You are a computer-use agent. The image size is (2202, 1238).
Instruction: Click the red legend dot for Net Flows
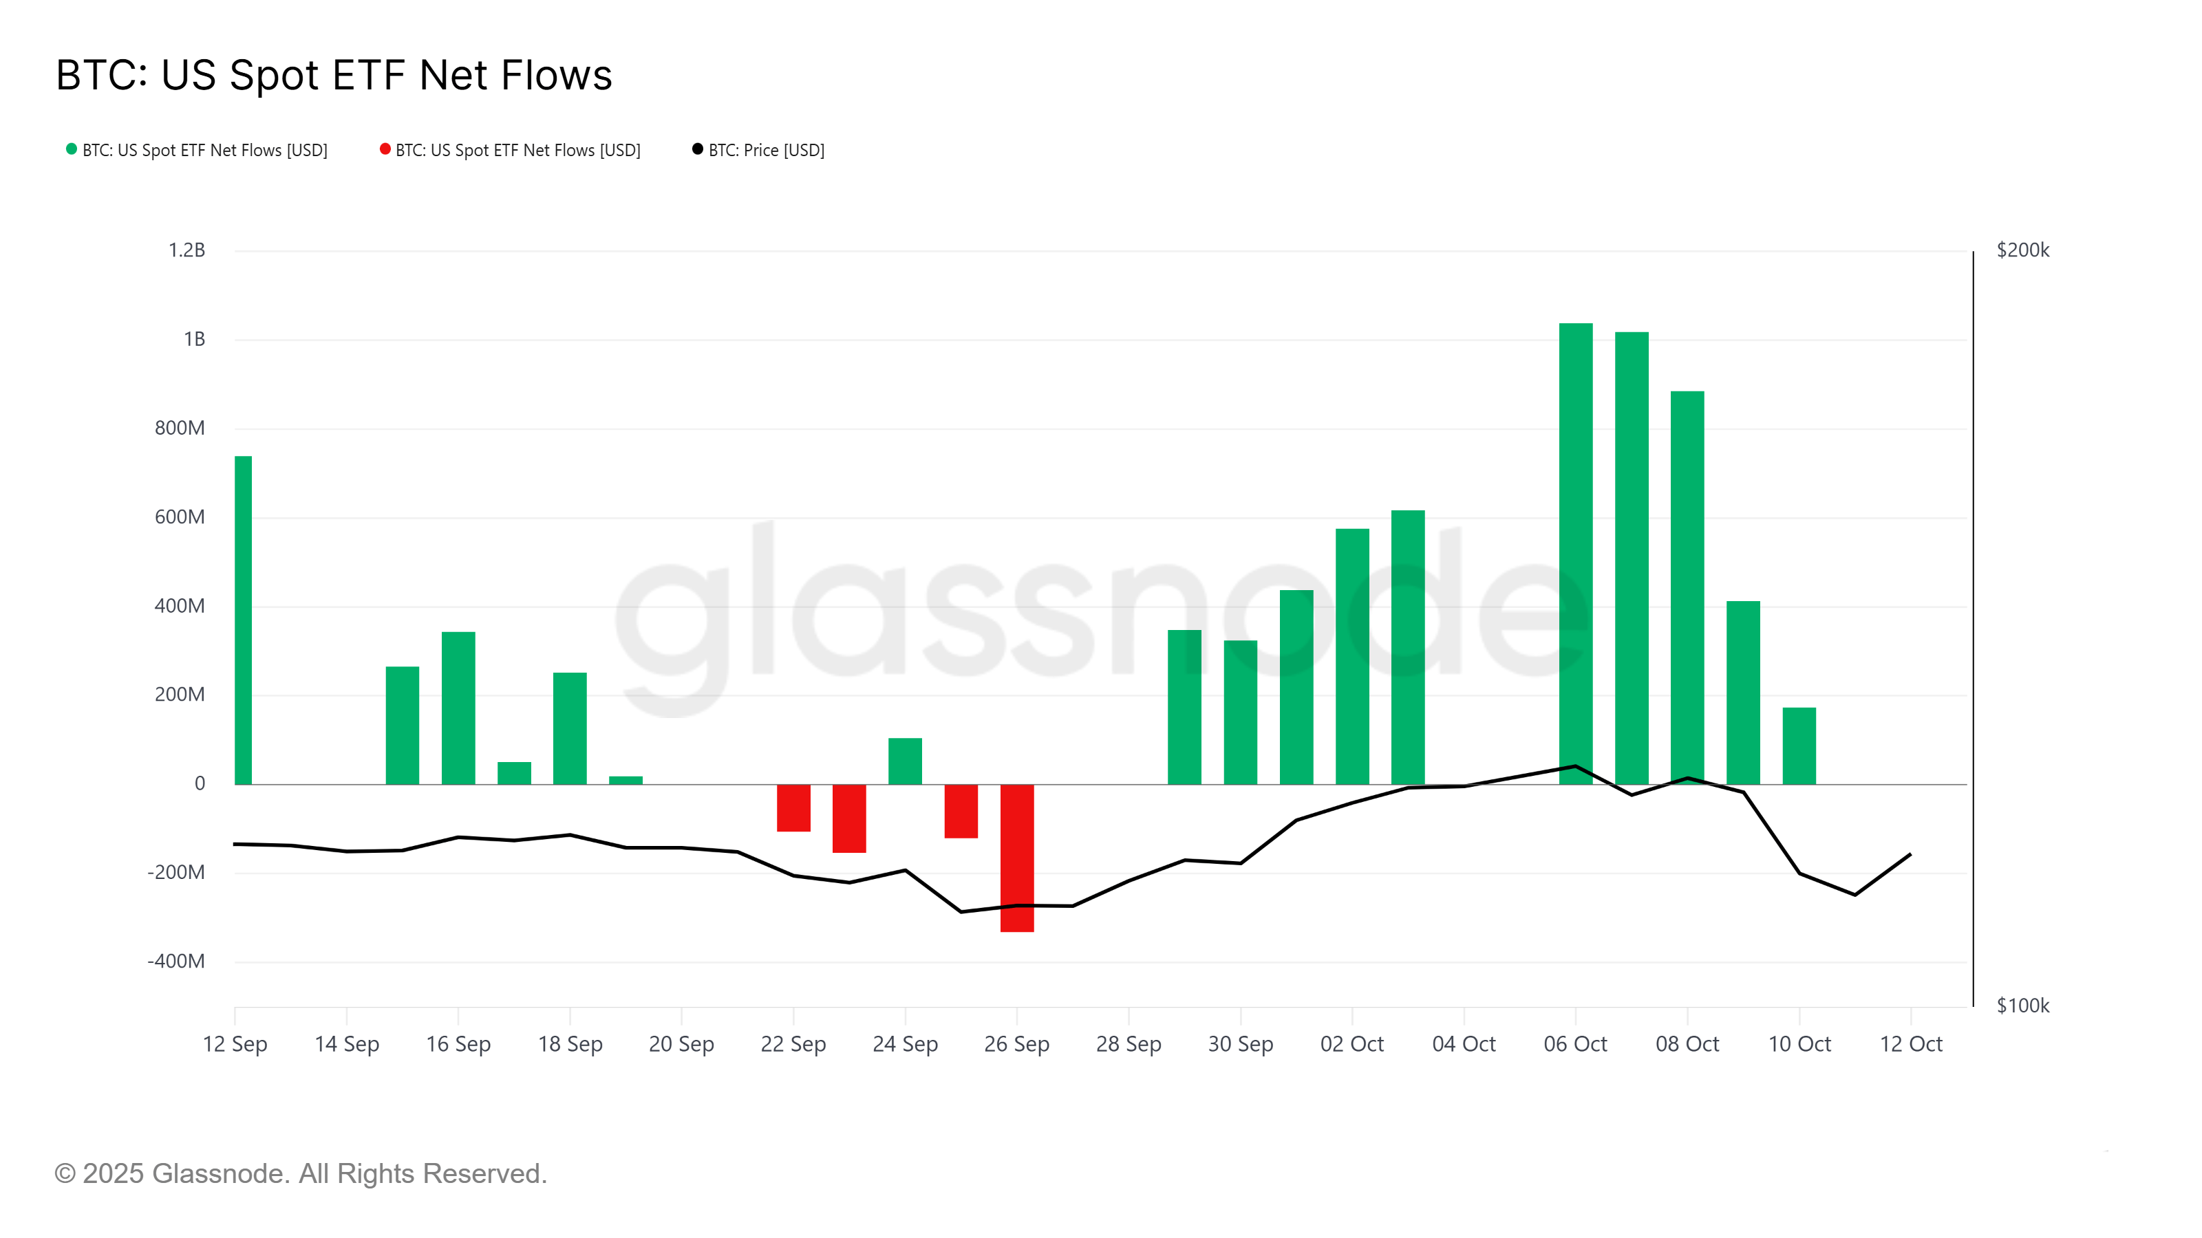(385, 149)
